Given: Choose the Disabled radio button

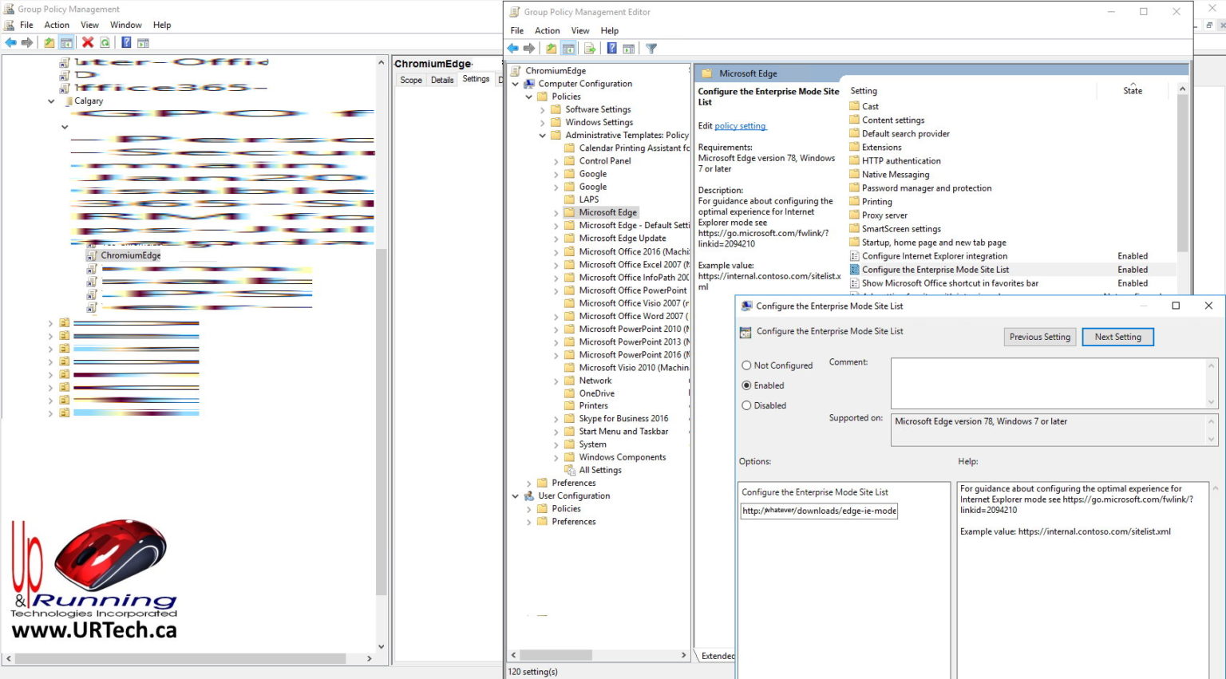Looking at the screenshot, I should (x=748, y=405).
